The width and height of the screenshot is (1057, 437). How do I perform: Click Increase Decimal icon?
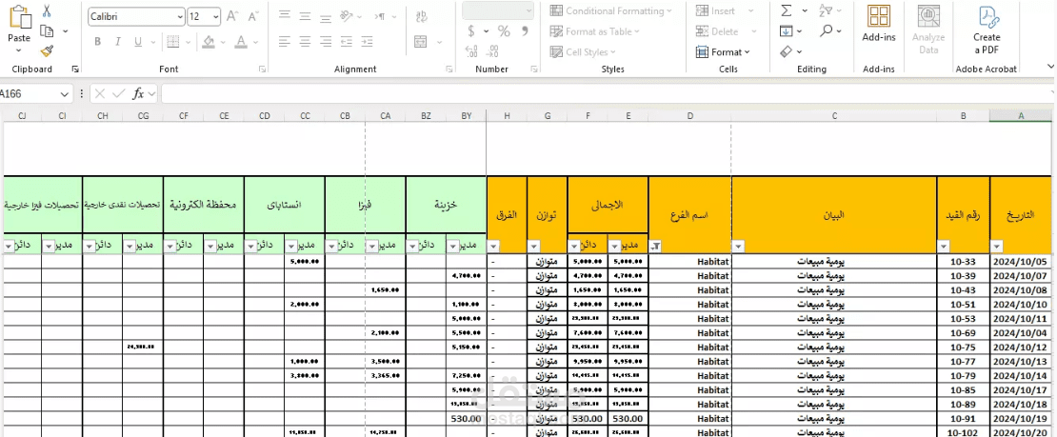pos(471,52)
